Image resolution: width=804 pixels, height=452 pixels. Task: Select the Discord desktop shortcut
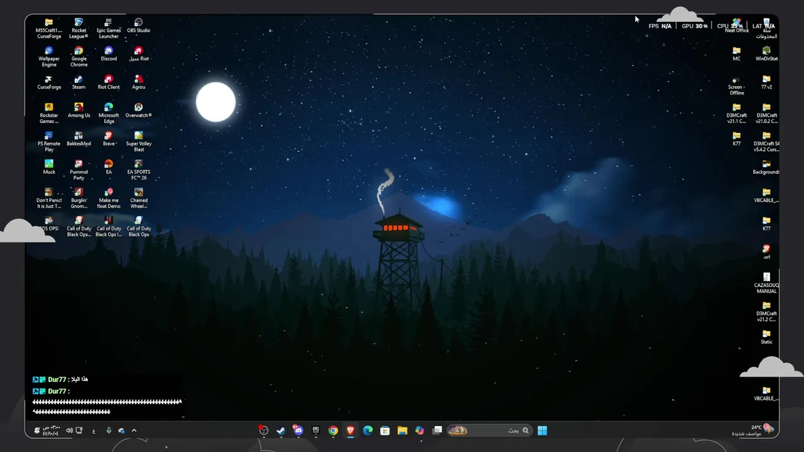coord(109,54)
